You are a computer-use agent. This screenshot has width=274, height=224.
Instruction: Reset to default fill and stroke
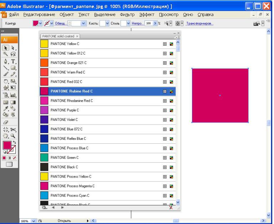click(x=5, y=152)
